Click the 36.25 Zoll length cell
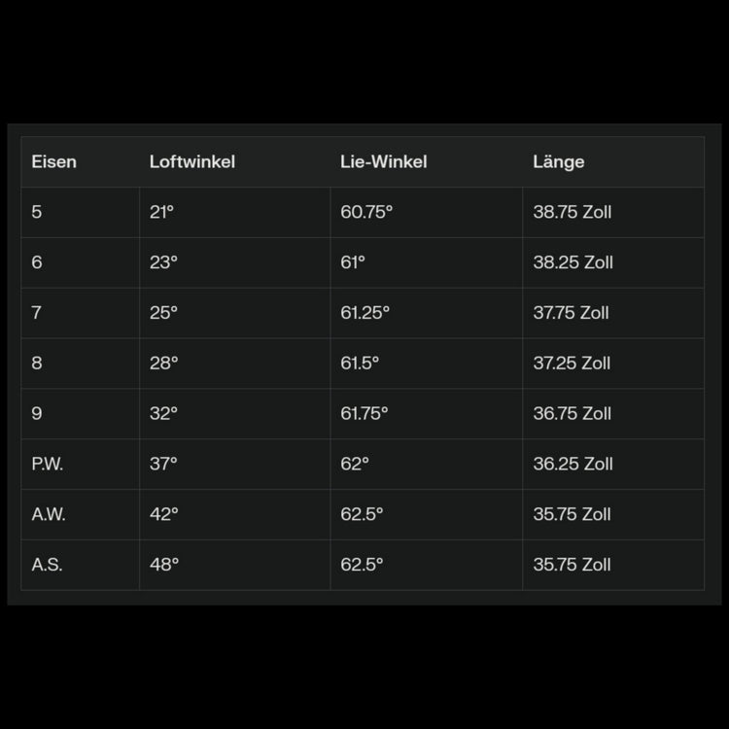Viewport: 729px width, 729px height. click(573, 465)
